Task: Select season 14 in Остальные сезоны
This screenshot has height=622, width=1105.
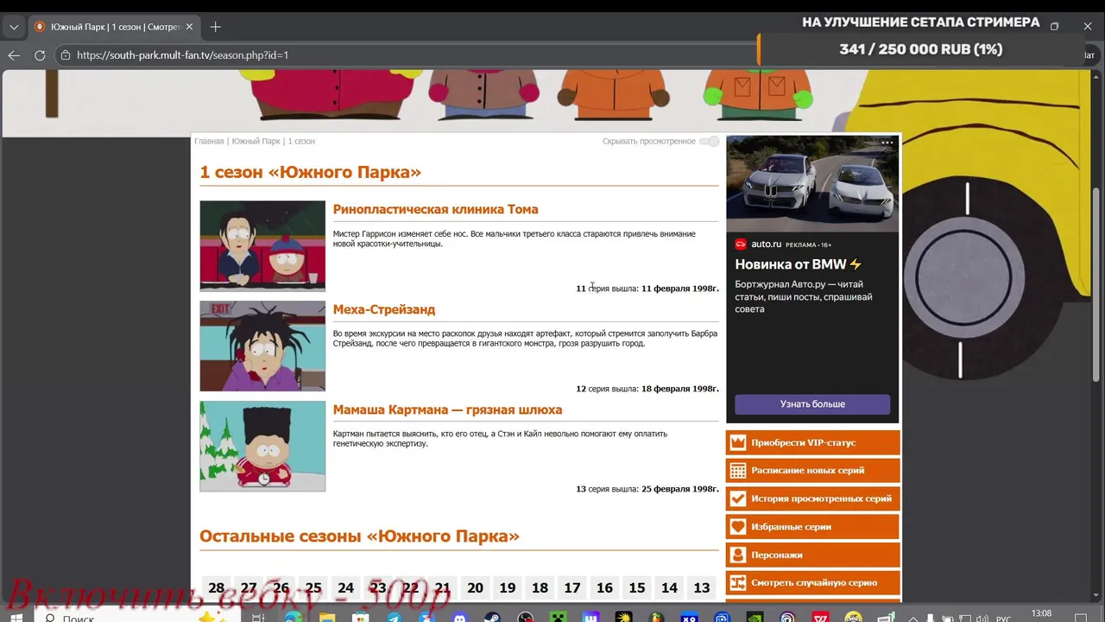Action: [x=669, y=587]
